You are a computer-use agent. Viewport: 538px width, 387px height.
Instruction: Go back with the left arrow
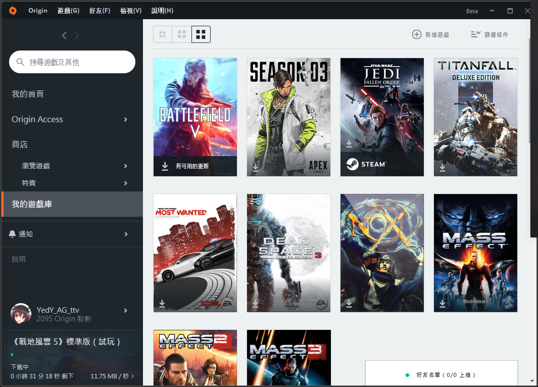(x=64, y=35)
